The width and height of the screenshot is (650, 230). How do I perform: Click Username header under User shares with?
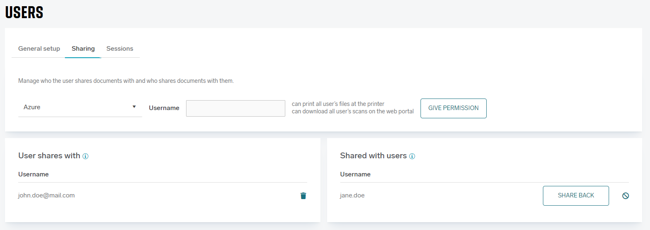pos(33,174)
